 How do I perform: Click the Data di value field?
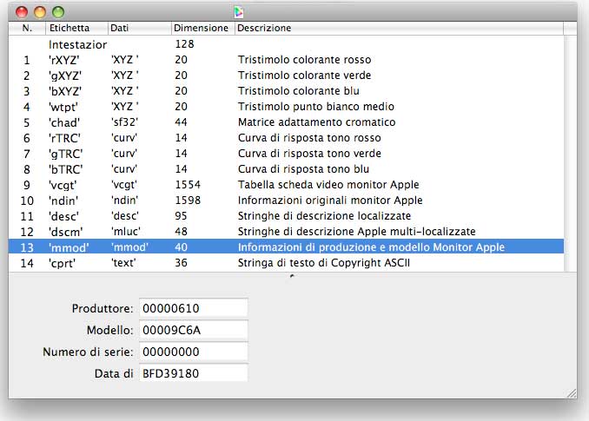pos(193,373)
